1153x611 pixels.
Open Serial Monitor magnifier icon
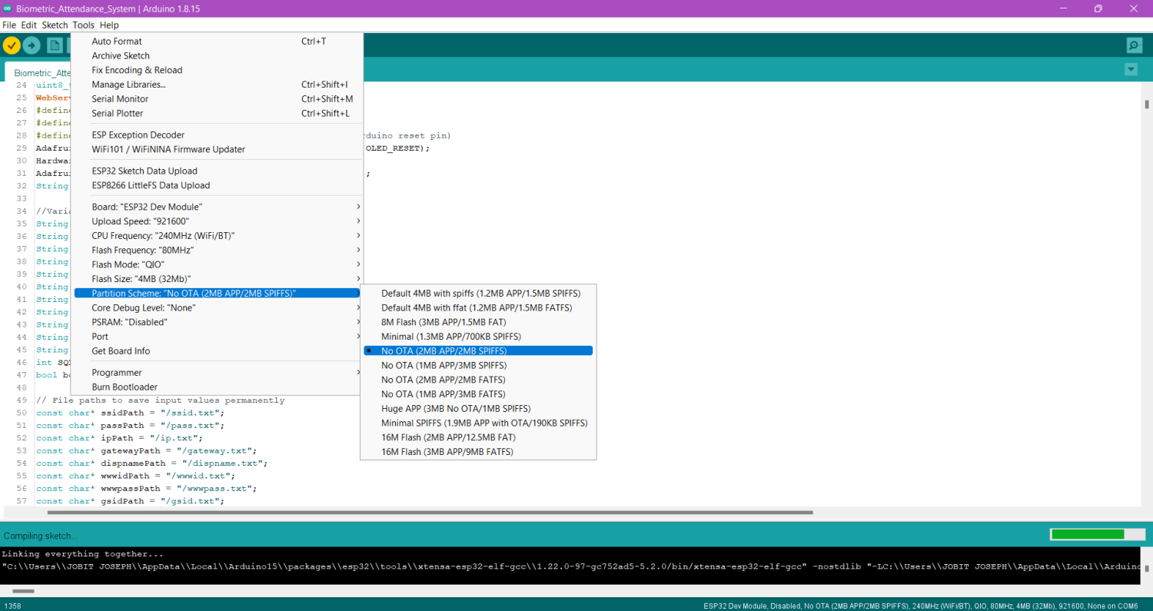[1134, 45]
